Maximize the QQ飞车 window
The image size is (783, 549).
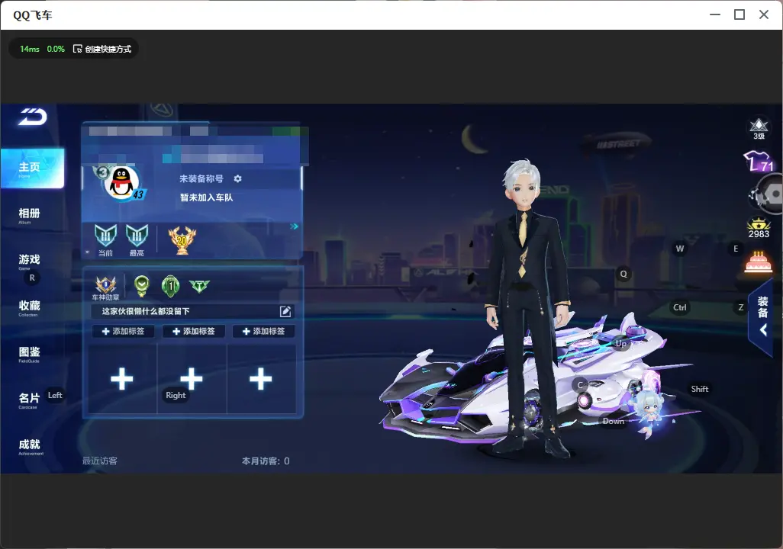(x=739, y=15)
